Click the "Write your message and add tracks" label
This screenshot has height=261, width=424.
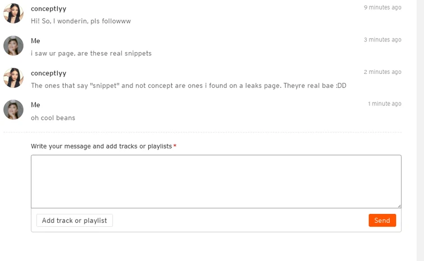(x=101, y=146)
